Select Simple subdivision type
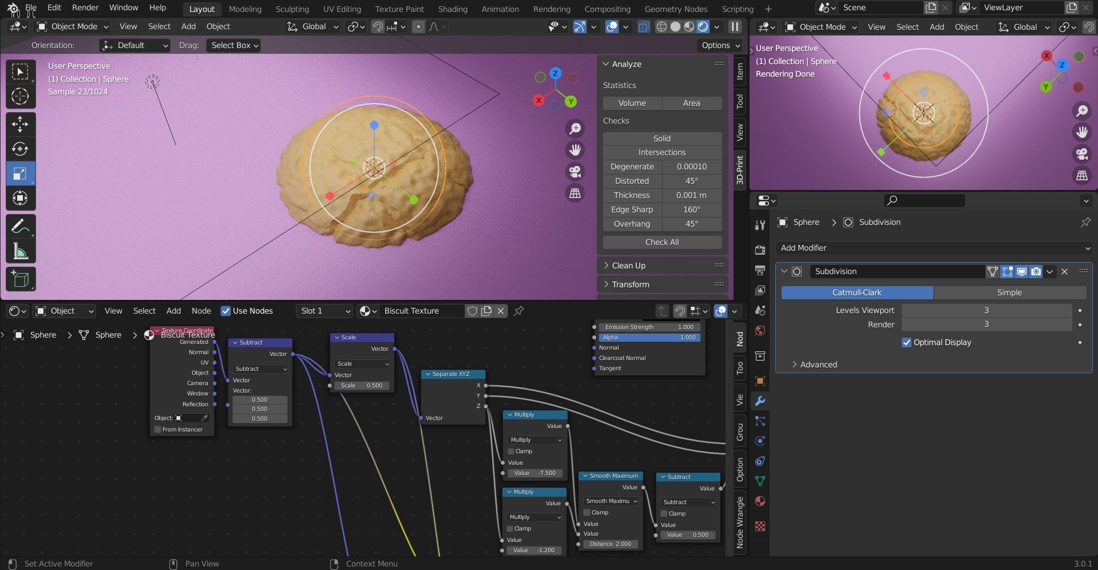The width and height of the screenshot is (1098, 570). [1009, 292]
